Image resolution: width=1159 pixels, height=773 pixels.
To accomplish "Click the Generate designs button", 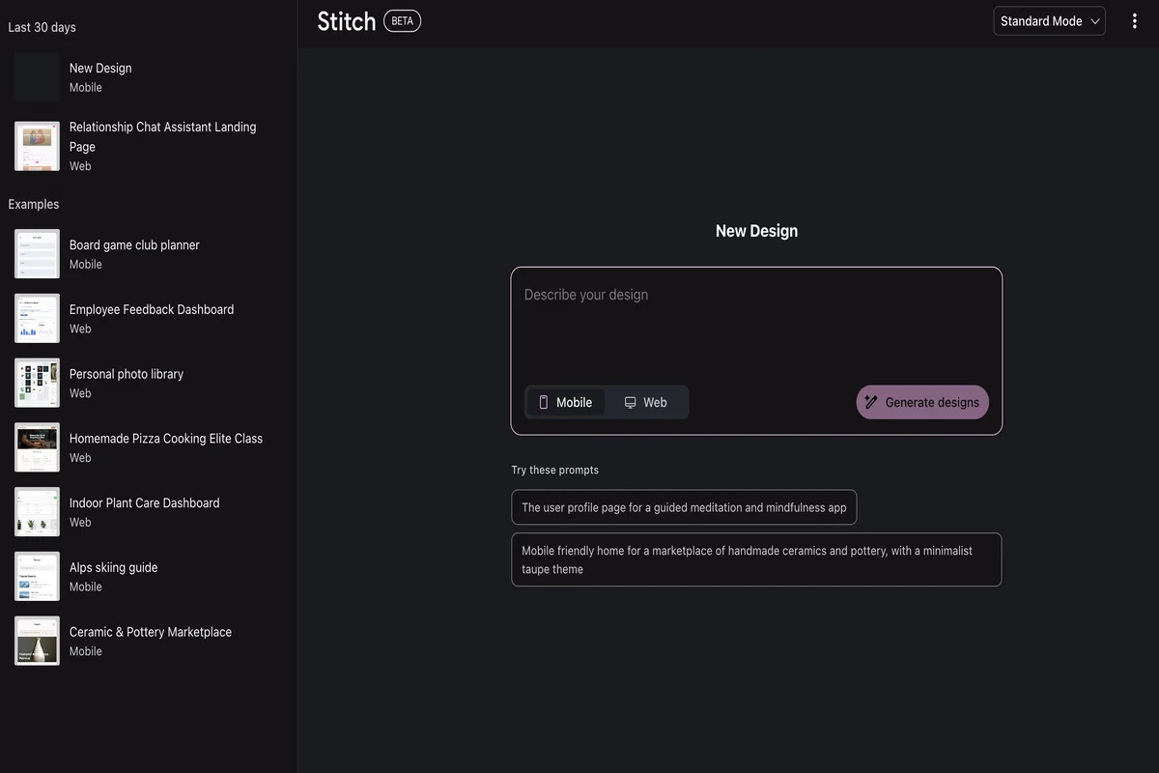I will 922,402.
